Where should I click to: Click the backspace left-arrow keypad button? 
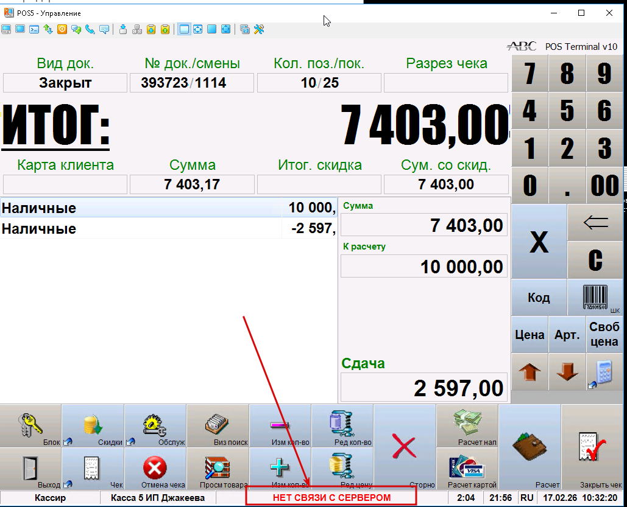[x=595, y=223]
